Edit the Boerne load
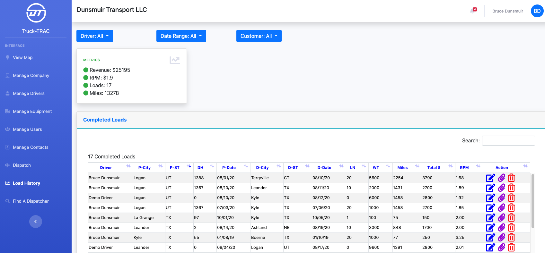545x253 pixels. (x=490, y=237)
